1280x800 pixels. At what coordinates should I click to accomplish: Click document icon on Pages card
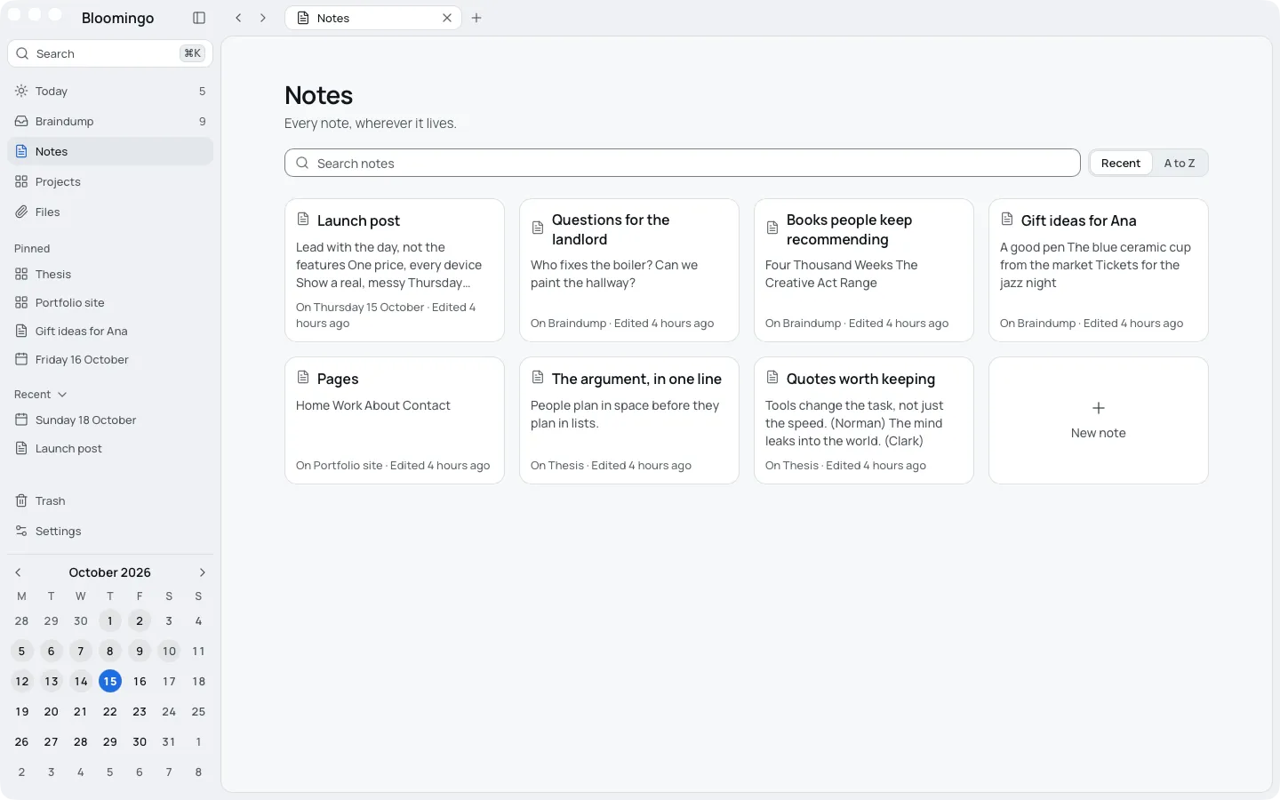coord(303,377)
